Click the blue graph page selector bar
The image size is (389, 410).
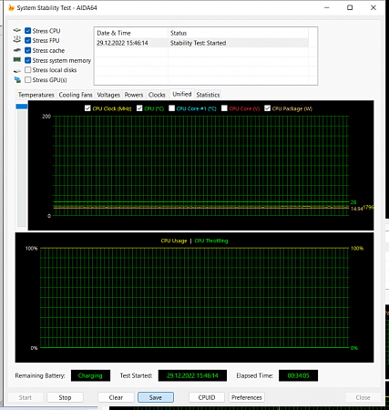click(x=22, y=107)
